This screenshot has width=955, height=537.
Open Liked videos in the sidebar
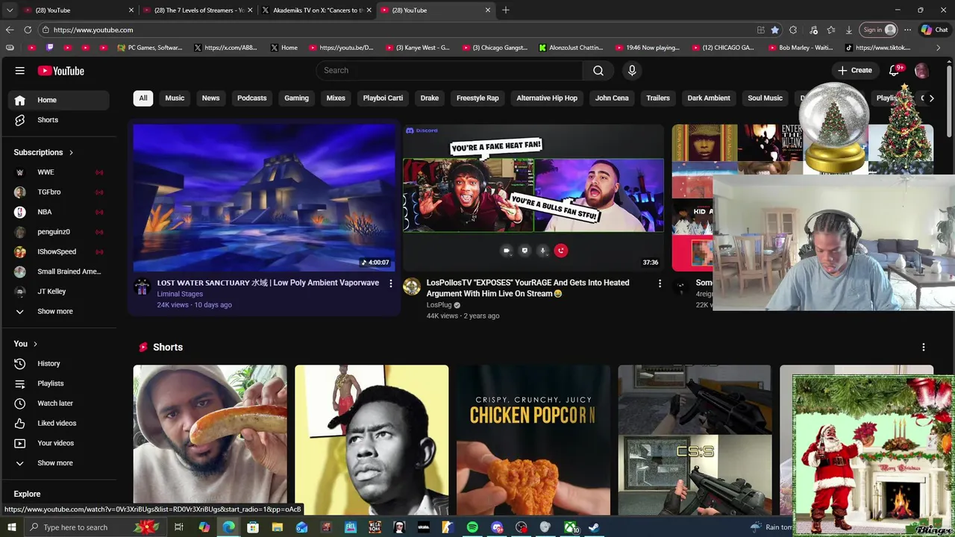57,423
